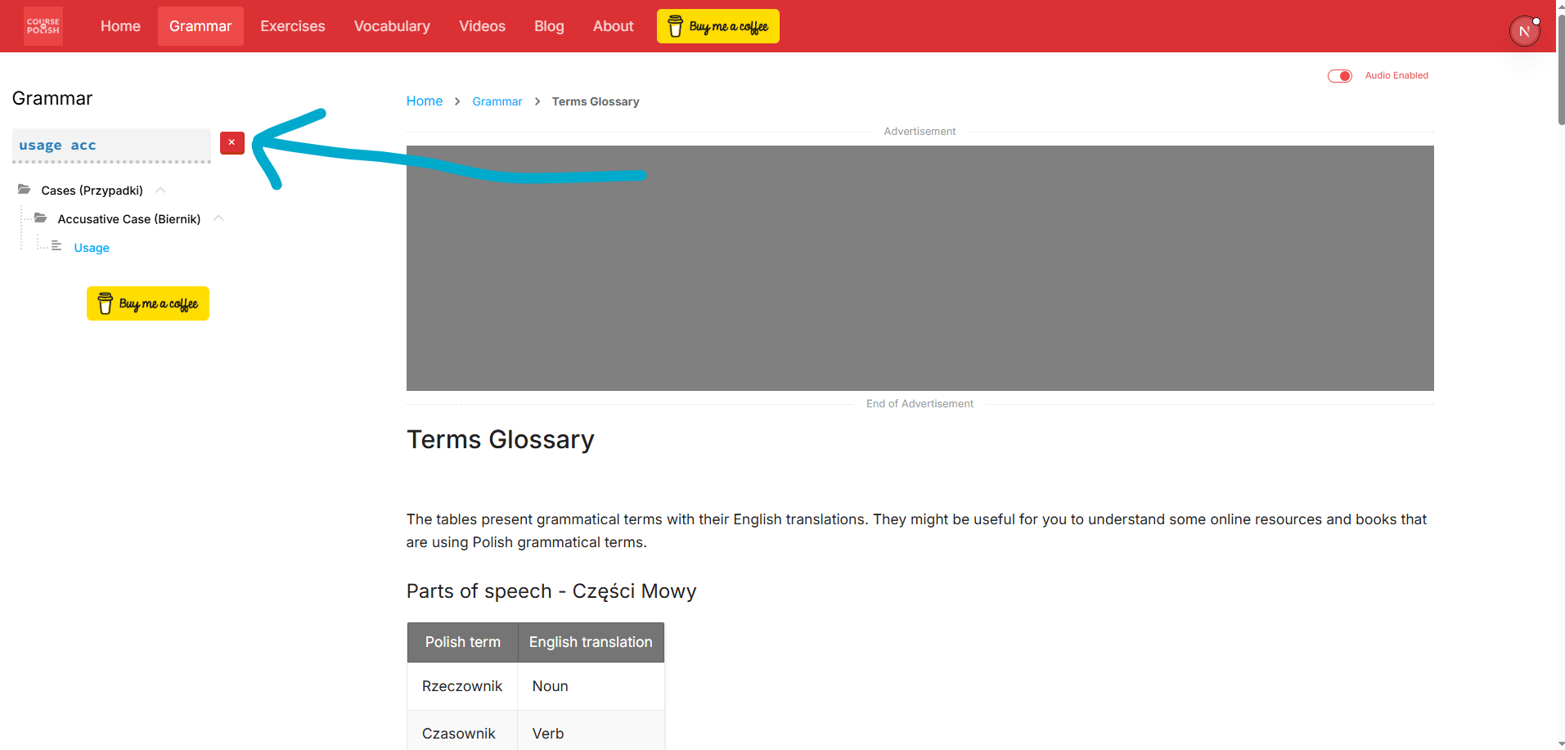The image size is (1565, 750).
Task: Toggle the Audio Enabled switch
Action: [1339, 76]
